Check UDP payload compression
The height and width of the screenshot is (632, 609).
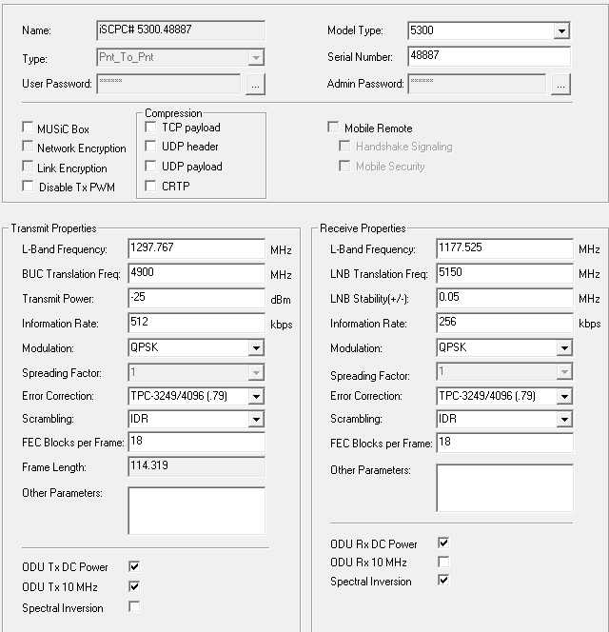coord(150,166)
